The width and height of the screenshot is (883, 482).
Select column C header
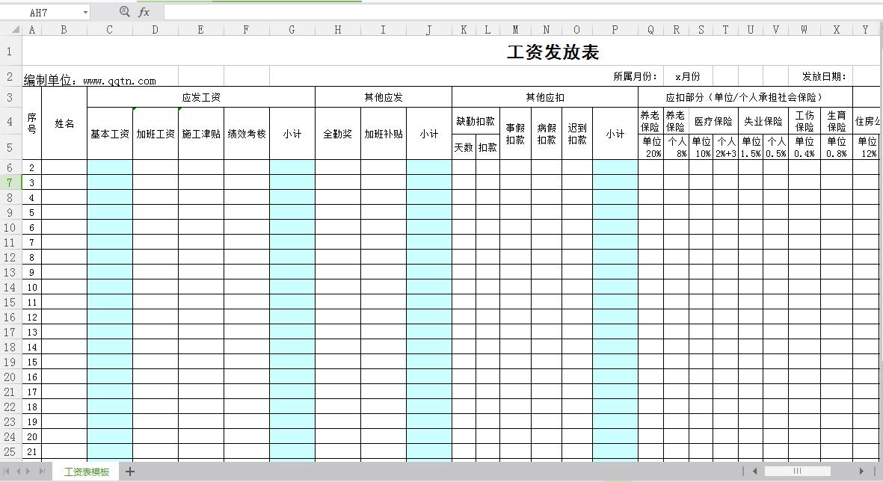click(x=109, y=30)
